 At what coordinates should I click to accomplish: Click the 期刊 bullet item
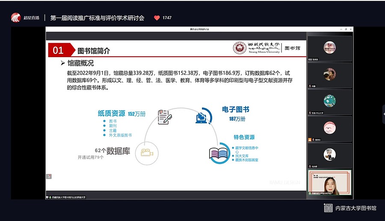(113, 126)
